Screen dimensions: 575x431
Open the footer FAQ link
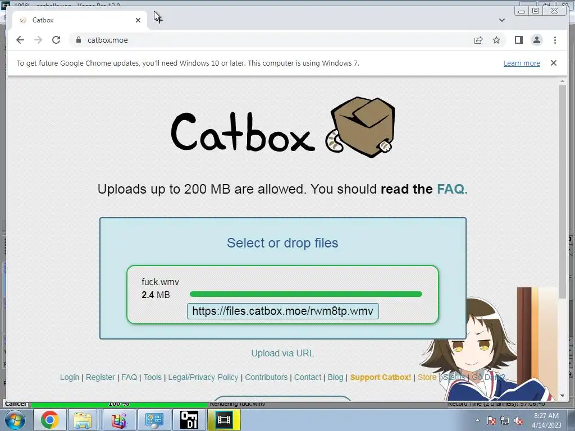(129, 377)
